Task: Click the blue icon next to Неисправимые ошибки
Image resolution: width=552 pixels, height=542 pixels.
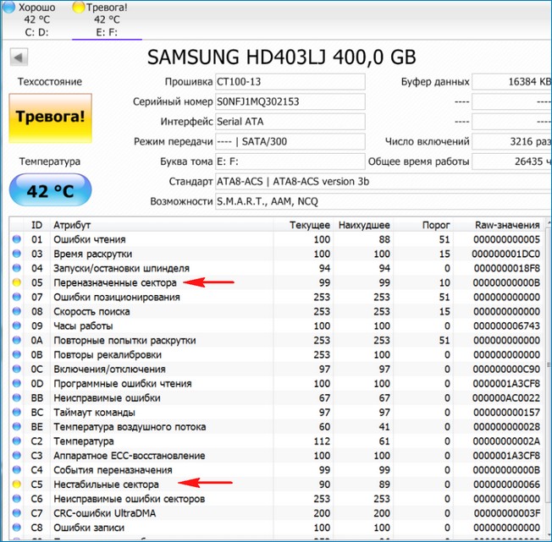Action: click(x=16, y=397)
